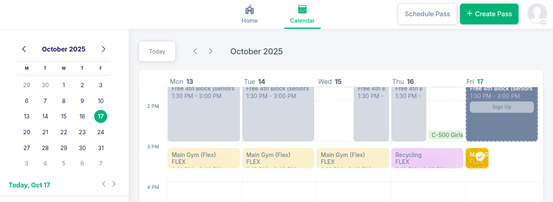Click the Today button
553x202 pixels.
click(x=157, y=51)
